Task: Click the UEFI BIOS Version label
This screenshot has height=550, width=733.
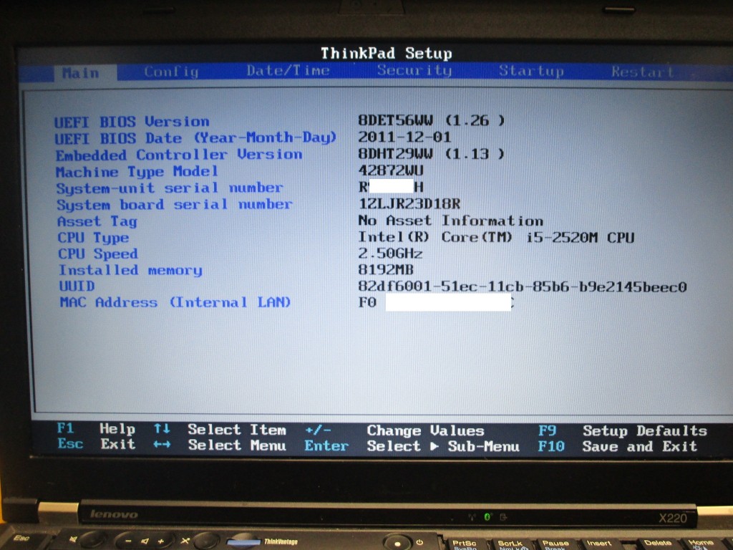Action: (x=132, y=122)
